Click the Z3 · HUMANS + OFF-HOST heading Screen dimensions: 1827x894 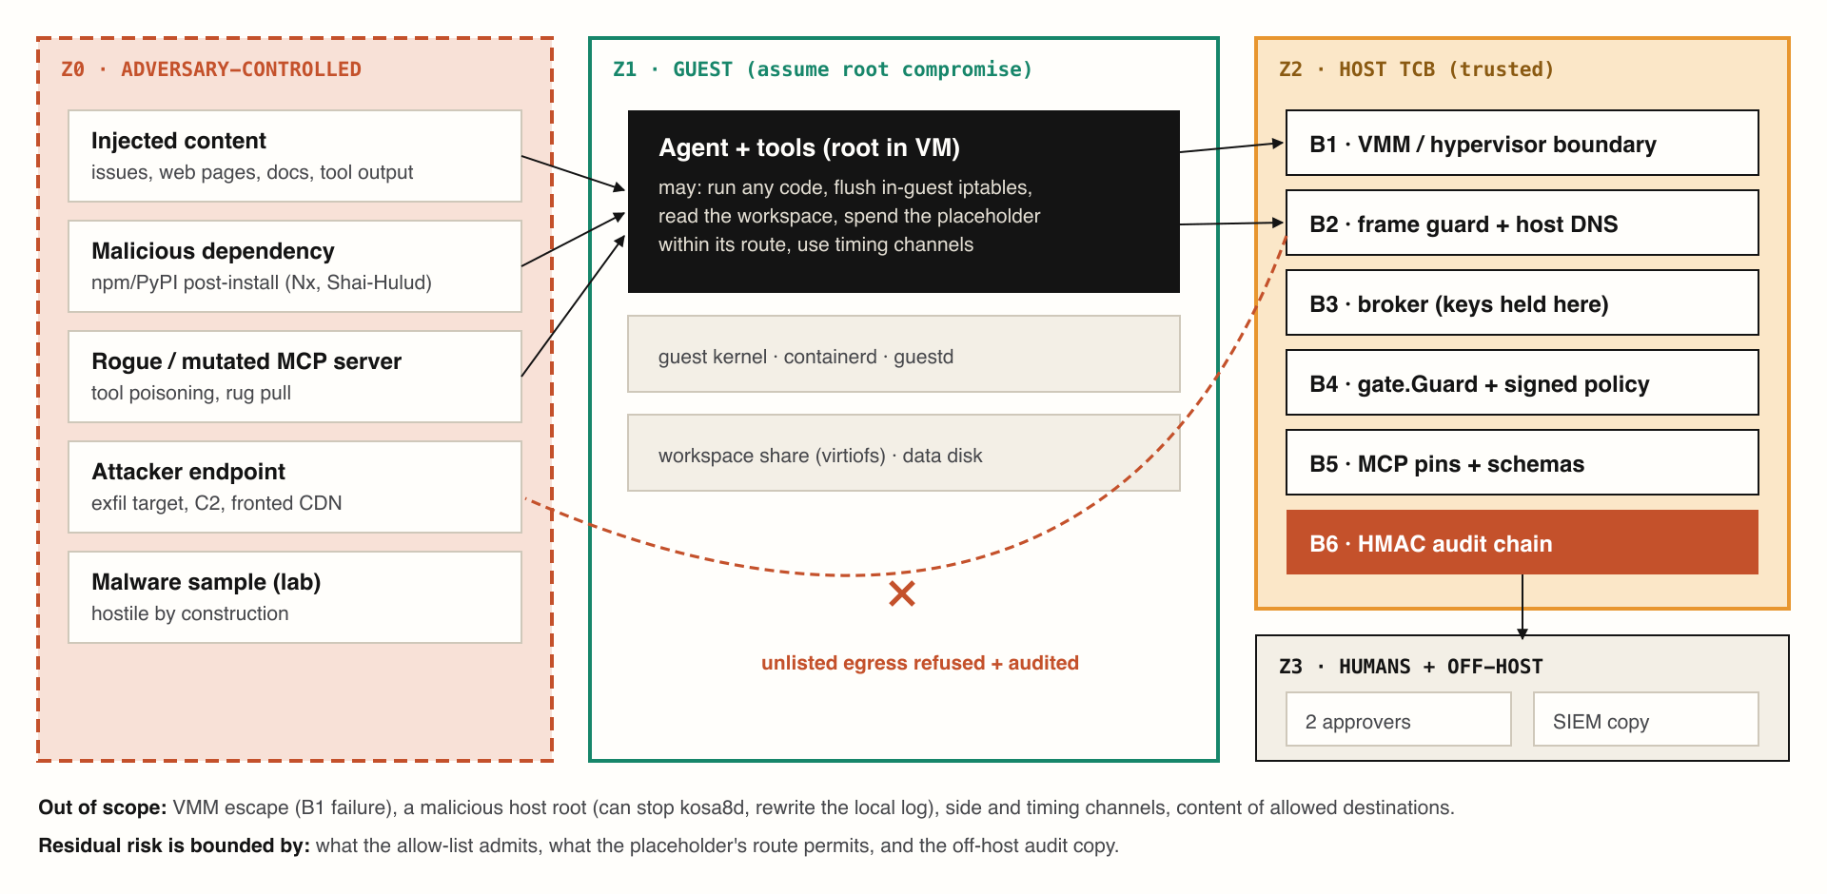click(x=1411, y=667)
